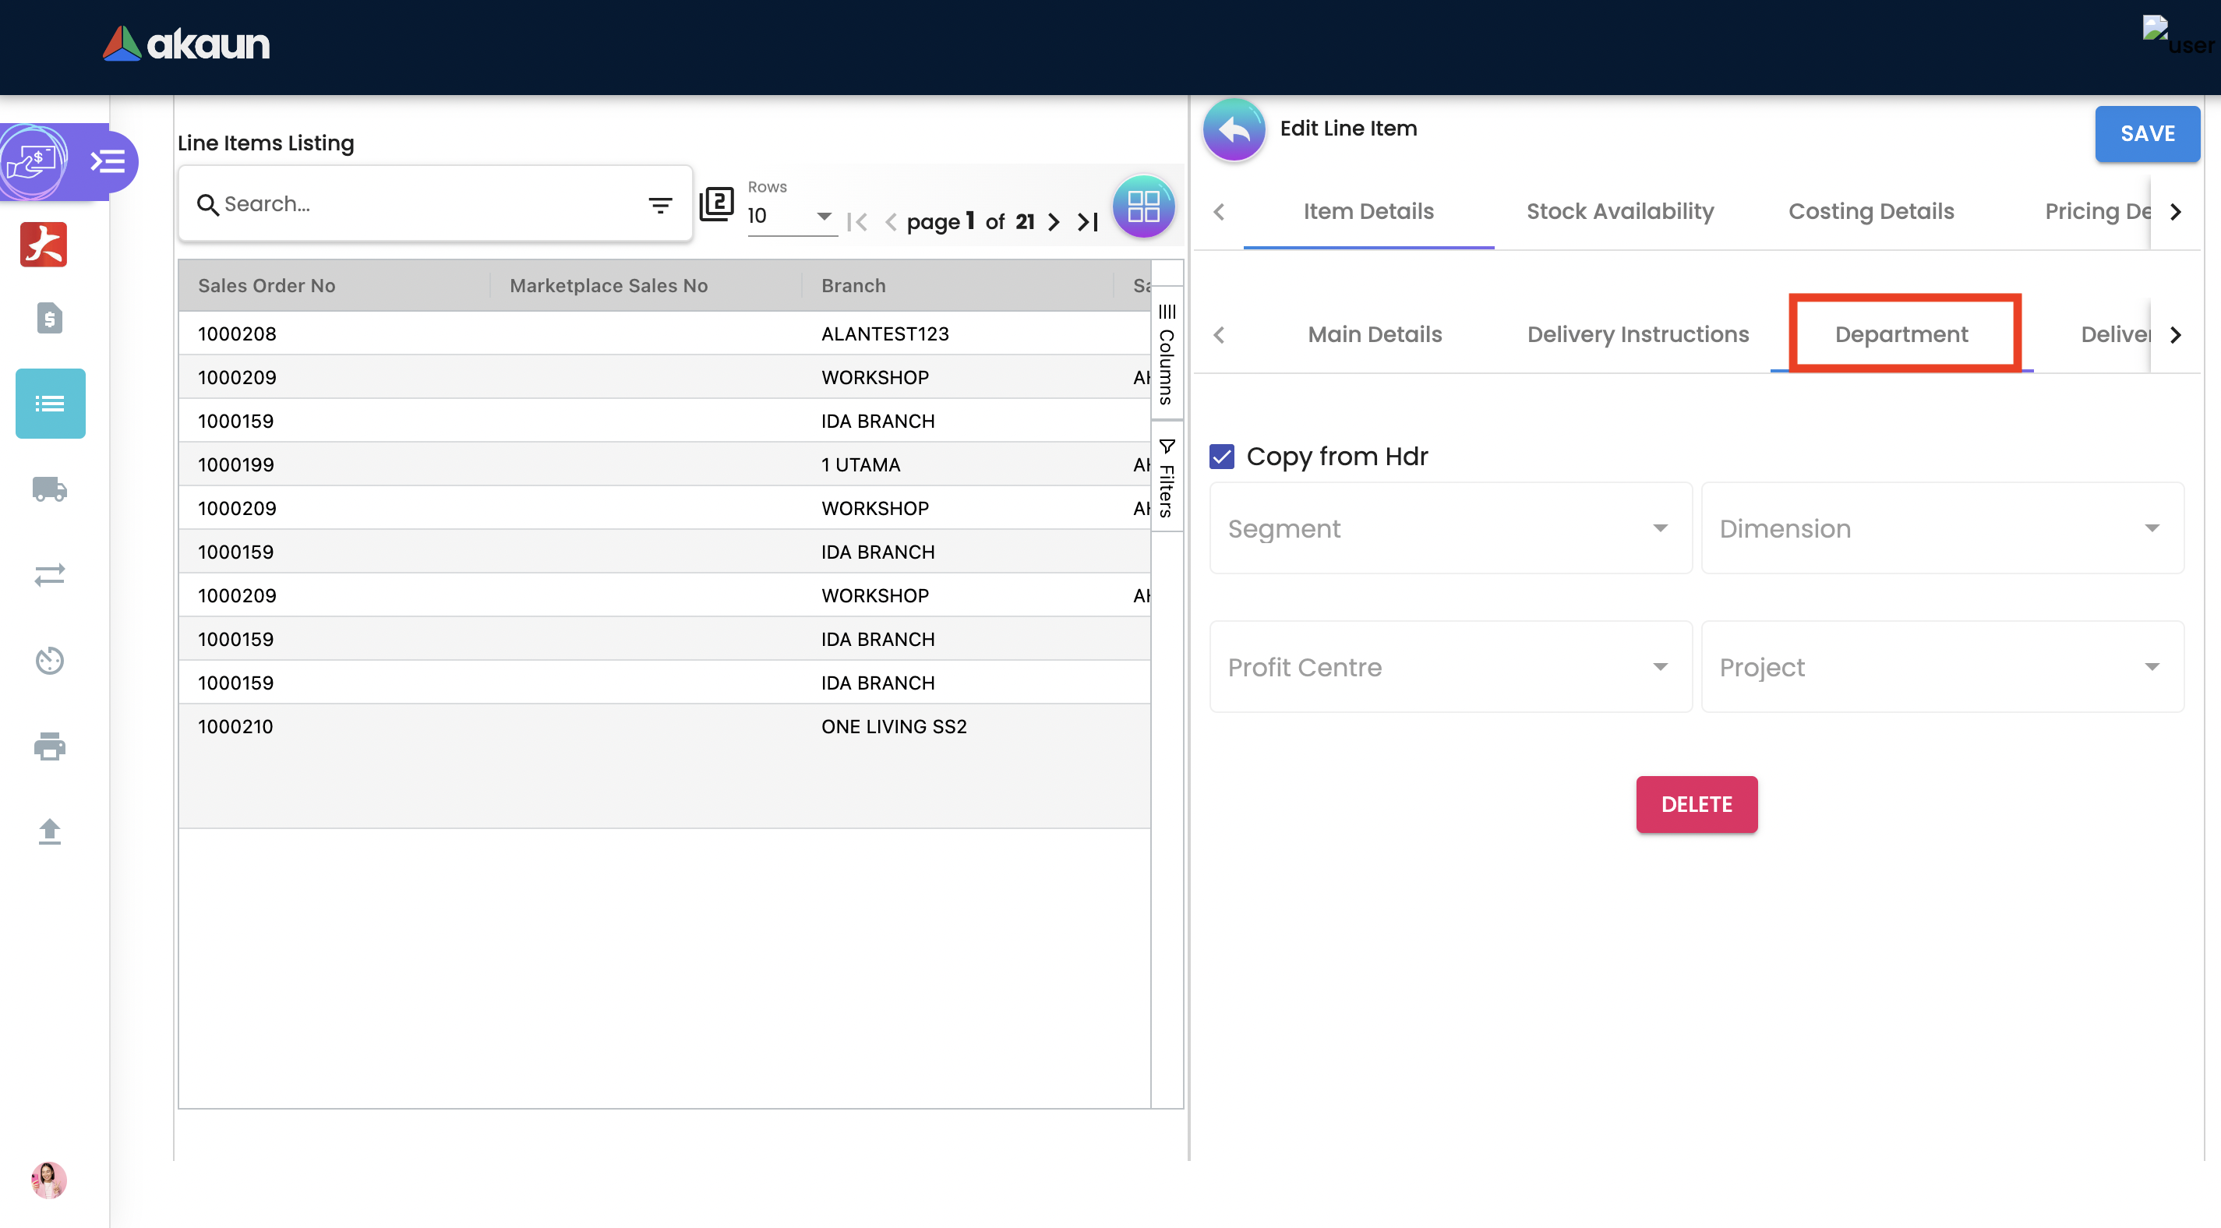This screenshot has height=1228, width=2221.
Task: Expand the Profit Centre dropdown
Action: coord(1450,667)
